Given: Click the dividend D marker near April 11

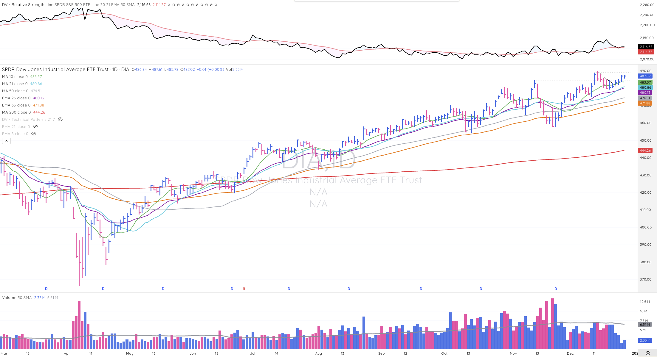Looking at the screenshot, I should point(103,289).
